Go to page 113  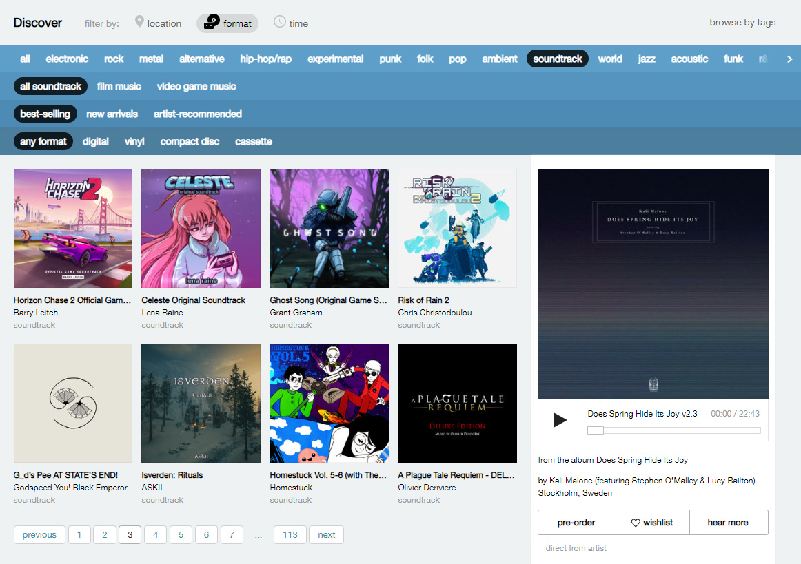click(x=290, y=535)
